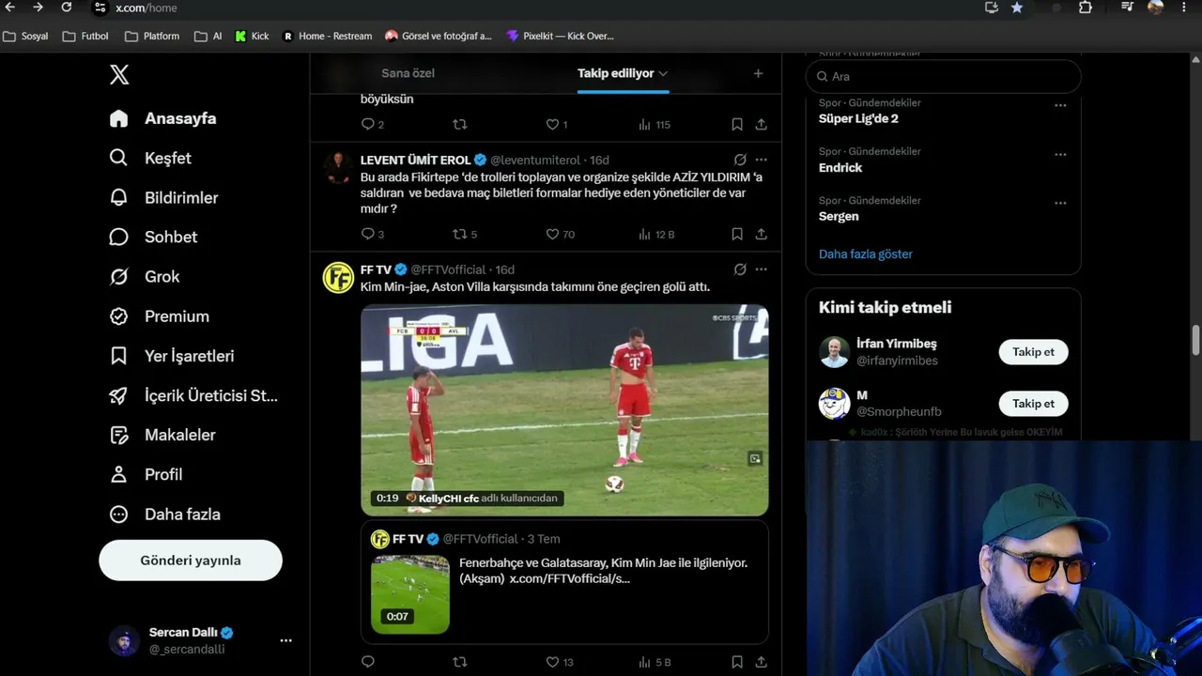Expand the Daha fazla sidebar menu
The width and height of the screenshot is (1202, 676).
[165, 514]
